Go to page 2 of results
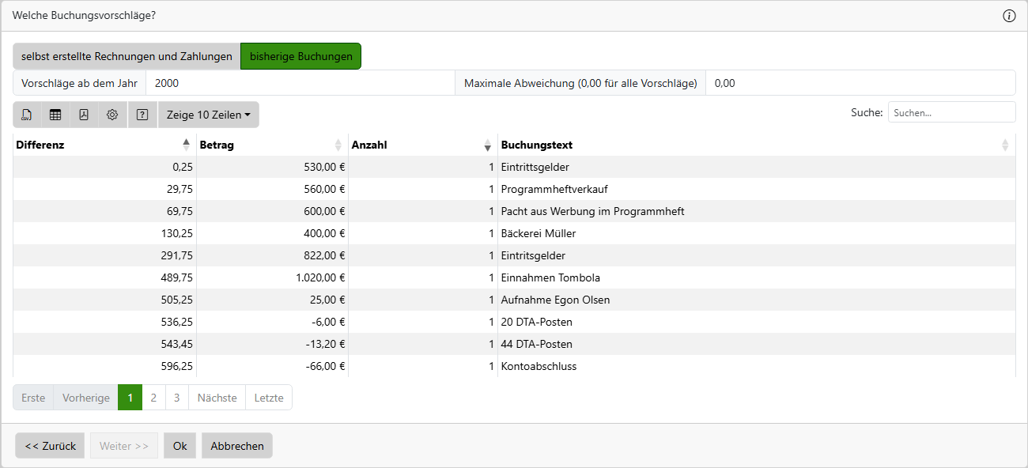The height and width of the screenshot is (468, 1028). pos(153,398)
